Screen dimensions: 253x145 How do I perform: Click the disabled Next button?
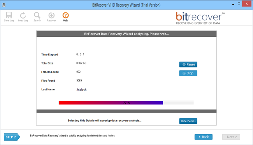(231, 137)
